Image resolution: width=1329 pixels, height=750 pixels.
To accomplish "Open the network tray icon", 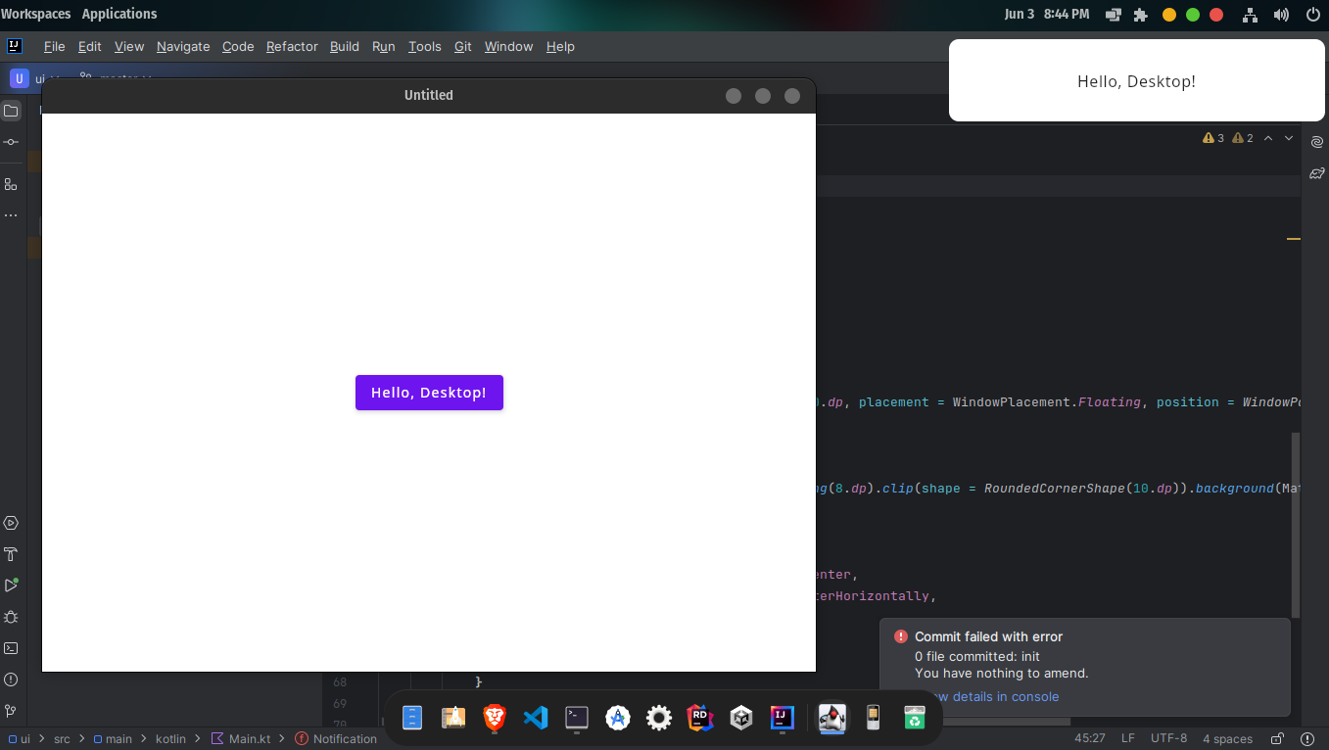I will pyautogui.click(x=1250, y=15).
